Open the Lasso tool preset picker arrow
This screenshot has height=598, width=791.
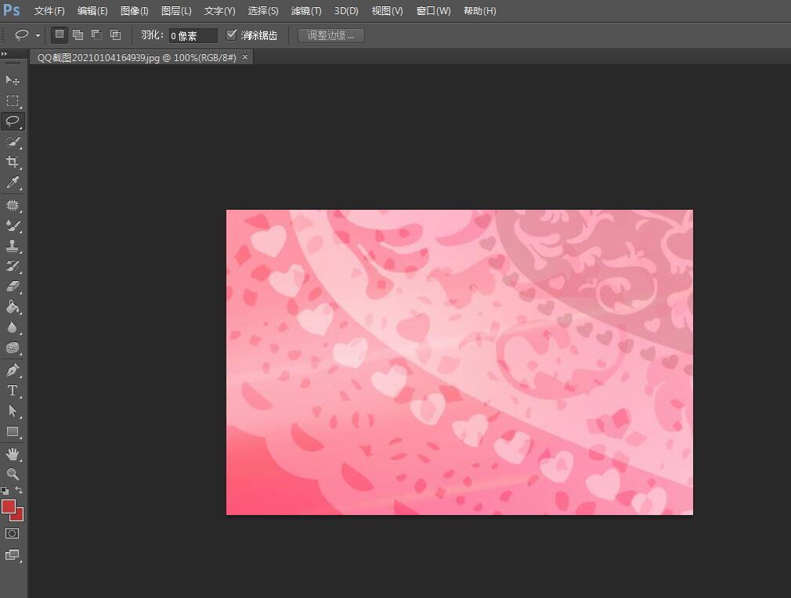point(38,36)
